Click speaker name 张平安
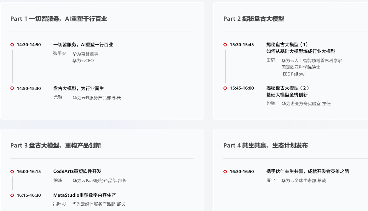This screenshot has height=211, width=368. coord(60,54)
